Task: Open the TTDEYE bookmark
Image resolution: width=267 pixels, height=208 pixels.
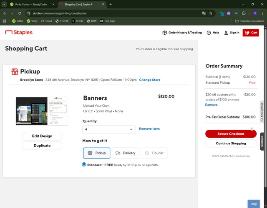Action: 62,21
